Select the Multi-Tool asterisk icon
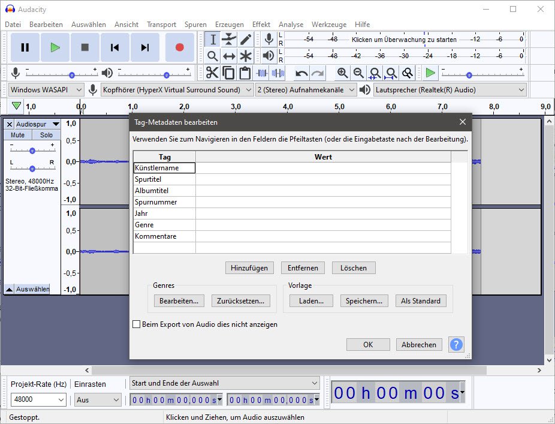The width and height of the screenshot is (555, 424). pos(246,56)
